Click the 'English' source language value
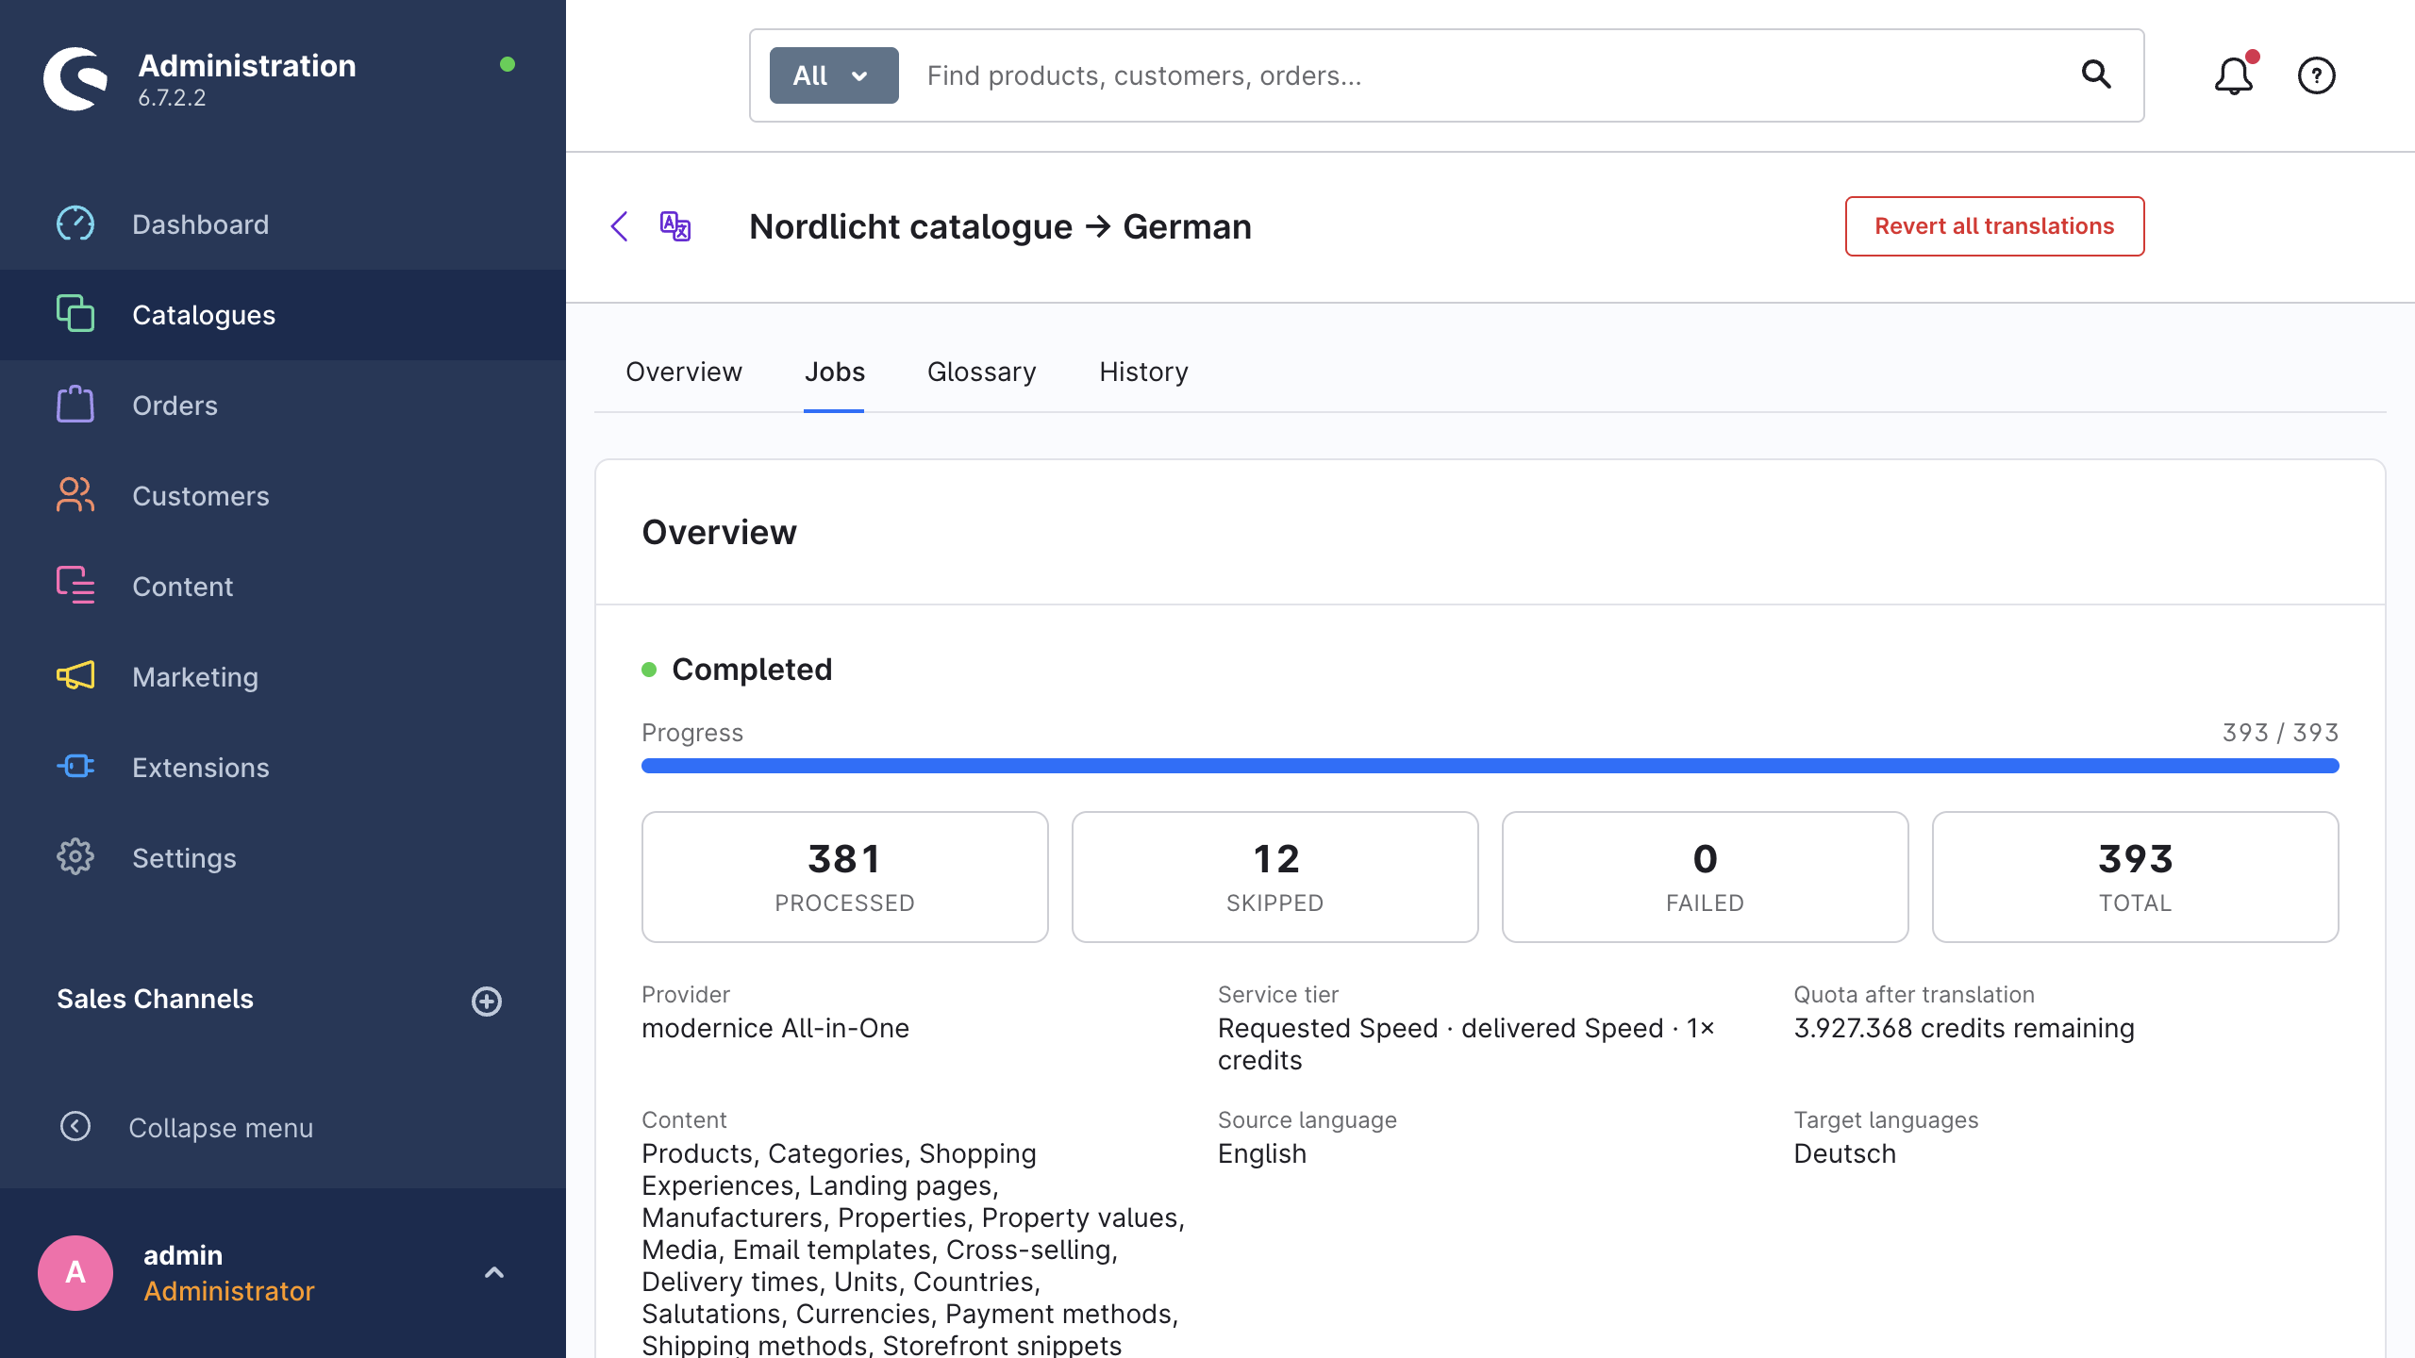This screenshot has height=1358, width=2415. point(1262,1153)
